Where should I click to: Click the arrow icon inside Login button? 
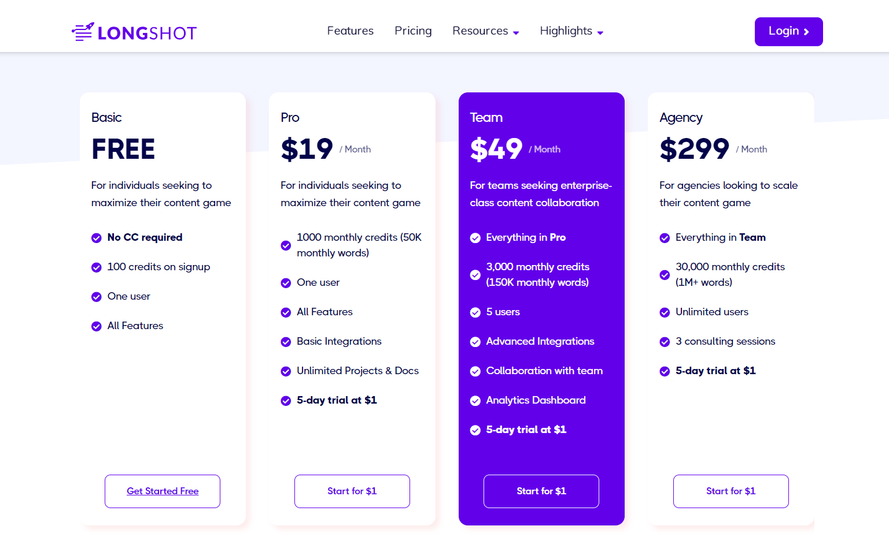[x=806, y=32]
